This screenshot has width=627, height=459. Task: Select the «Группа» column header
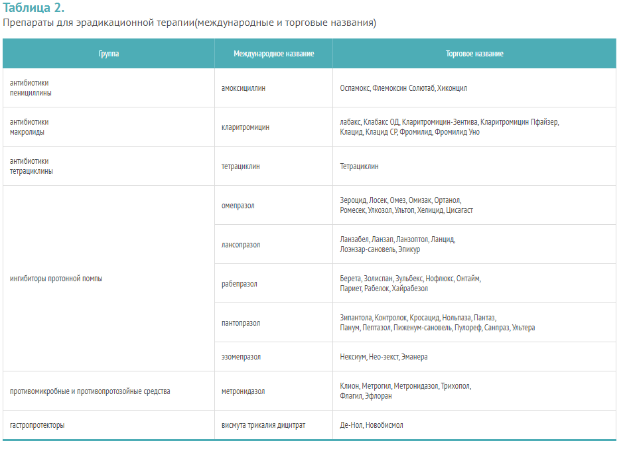pyautogui.click(x=109, y=54)
